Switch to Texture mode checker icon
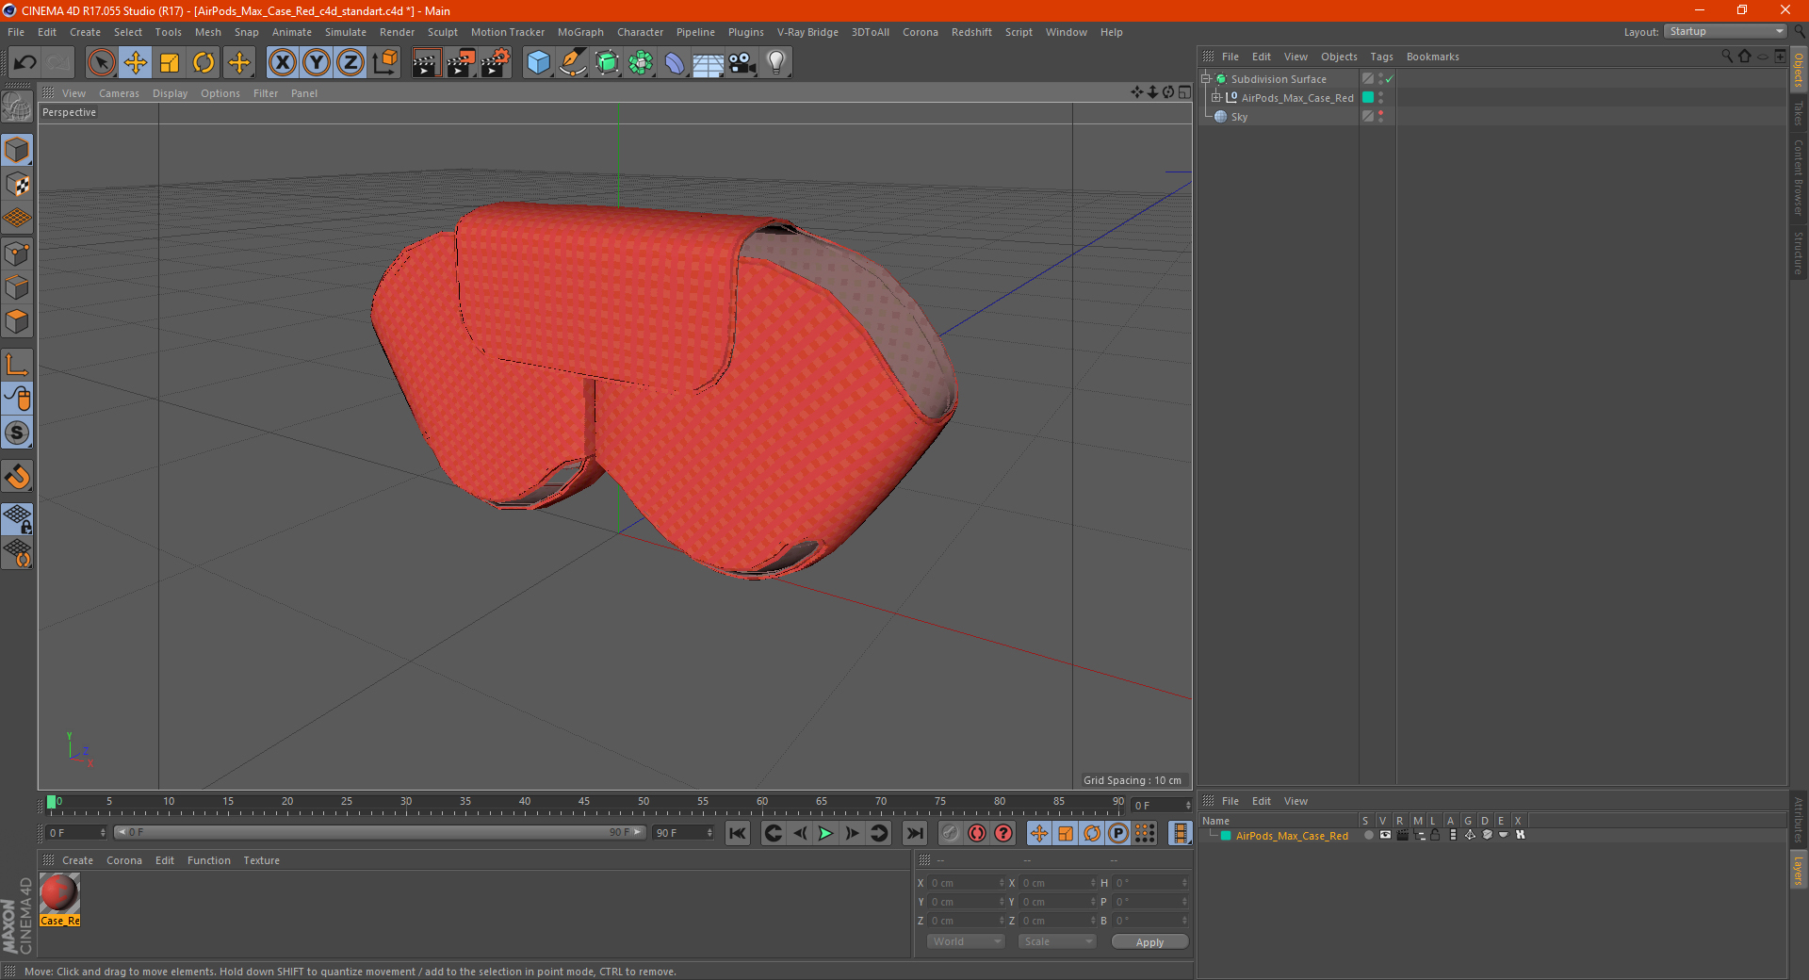The image size is (1809, 980). [18, 185]
